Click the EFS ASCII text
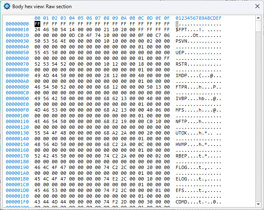This screenshot has width=264, height=210. [x=180, y=190]
